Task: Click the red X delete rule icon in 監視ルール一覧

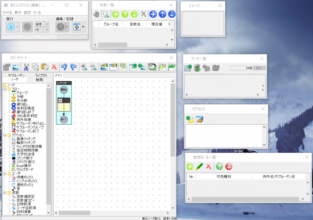Action: pyautogui.click(x=209, y=166)
